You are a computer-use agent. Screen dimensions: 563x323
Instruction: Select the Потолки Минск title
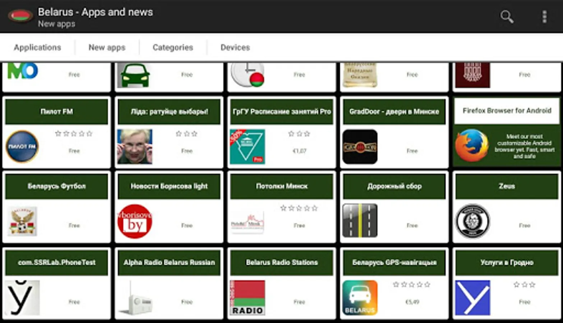pos(282,186)
